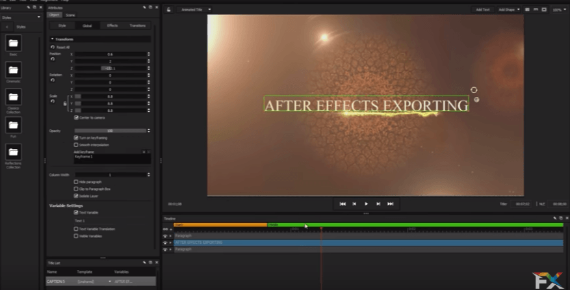Viewport: 570px width, 290px height.
Task: Click the Reset All transform icon
Action: coord(53,47)
